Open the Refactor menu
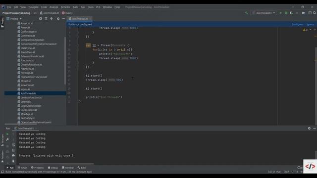Viewport: 317px width, 178px height. click(65, 7)
